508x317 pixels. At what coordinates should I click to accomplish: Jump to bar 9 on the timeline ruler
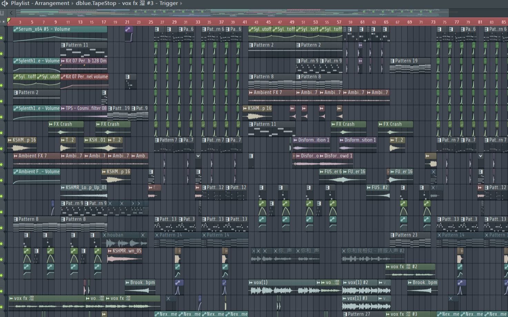(56, 22)
